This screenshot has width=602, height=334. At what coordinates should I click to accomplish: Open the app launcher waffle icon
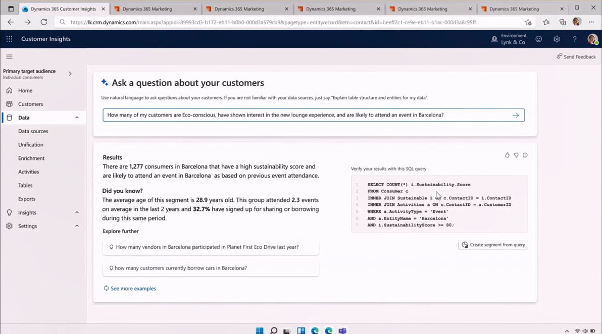coord(9,39)
